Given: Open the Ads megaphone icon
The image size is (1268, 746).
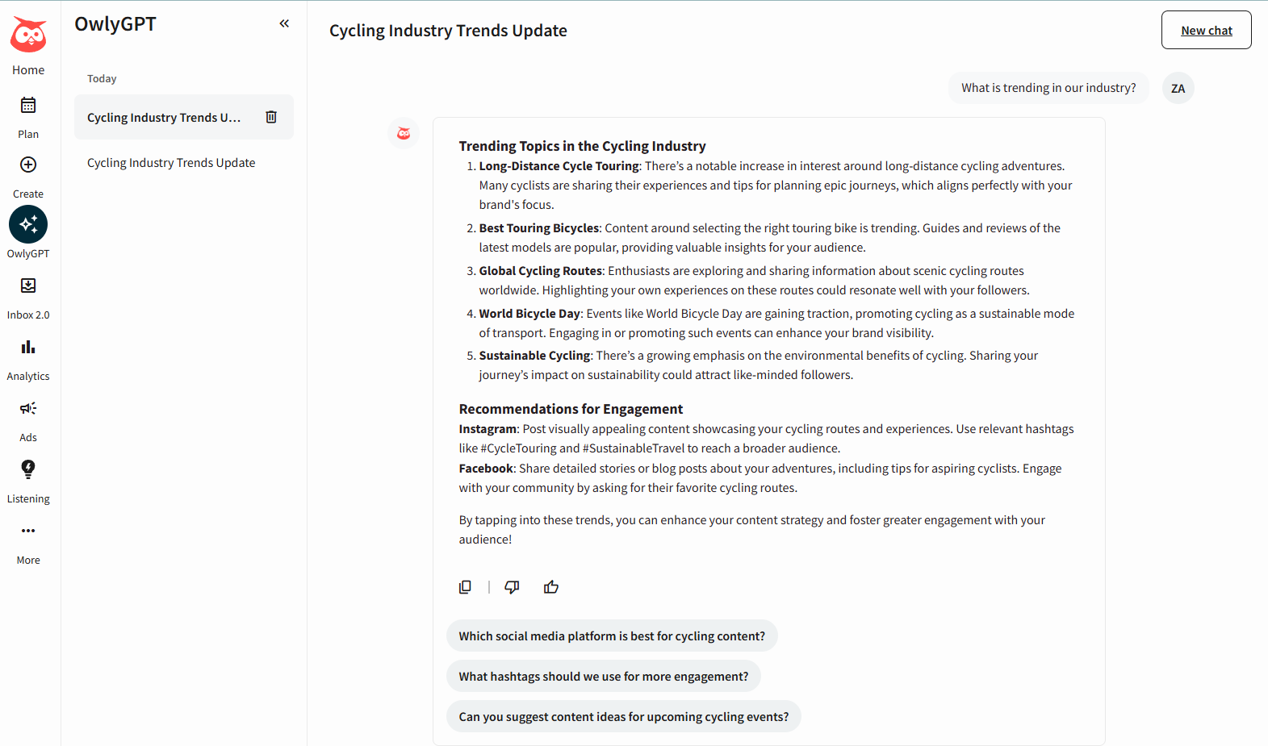Looking at the screenshot, I should click(x=28, y=409).
